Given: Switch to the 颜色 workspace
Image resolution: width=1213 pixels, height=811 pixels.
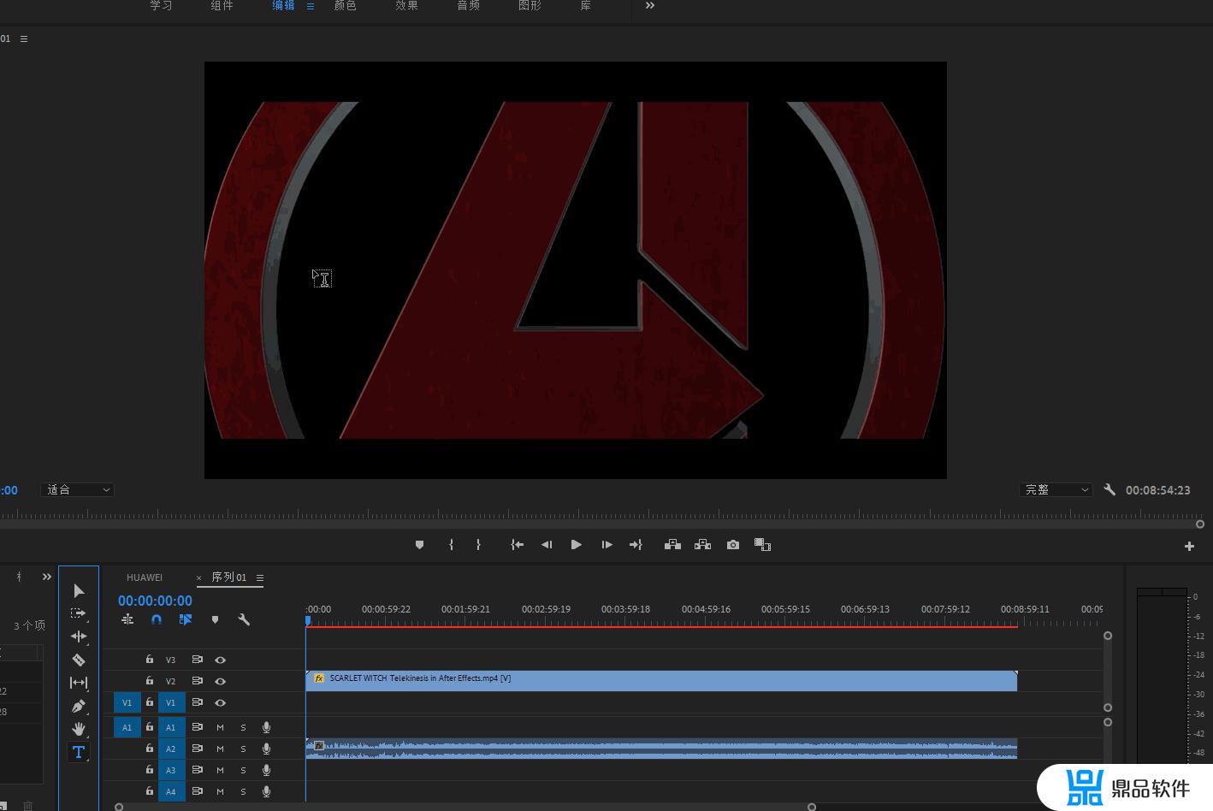Looking at the screenshot, I should click(345, 5).
